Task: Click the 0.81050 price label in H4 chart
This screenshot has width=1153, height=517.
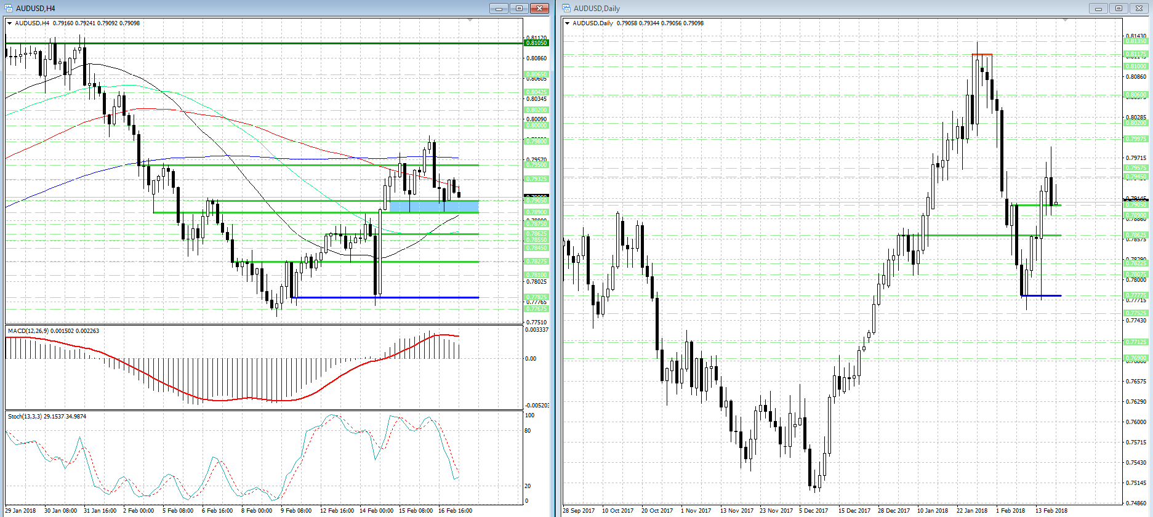Action: [x=536, y=43]
